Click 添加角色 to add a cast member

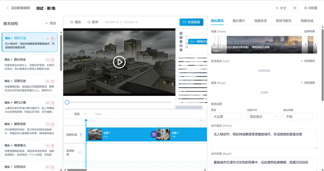tap(308, 61)
